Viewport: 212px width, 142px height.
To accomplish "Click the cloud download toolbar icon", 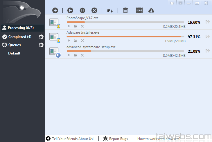I will coord(151,10).
